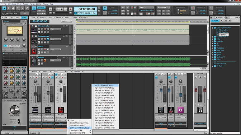Open the console Options menu
Screen dimensions: 241x135
pyautogui.click(x=78, y=72)
